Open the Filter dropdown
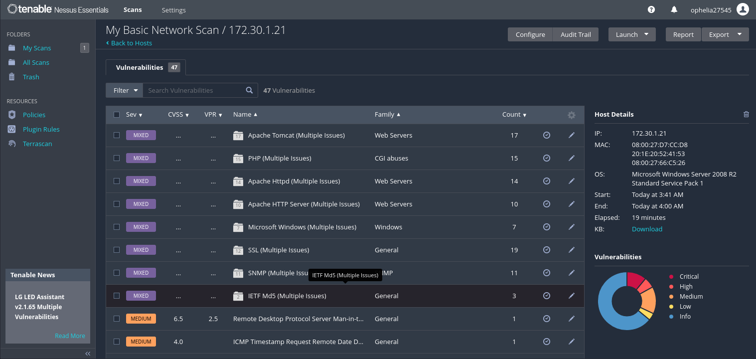 point(124,90)
